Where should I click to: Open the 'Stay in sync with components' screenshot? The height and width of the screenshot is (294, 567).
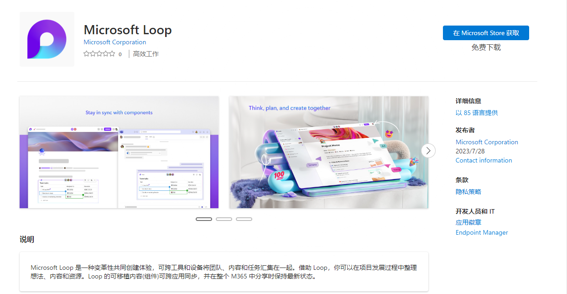coord(119,152)
